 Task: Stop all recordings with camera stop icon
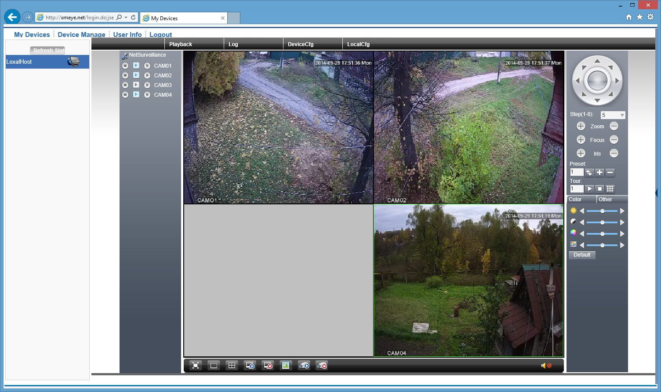pyautogui.click(x=322, y=365)
